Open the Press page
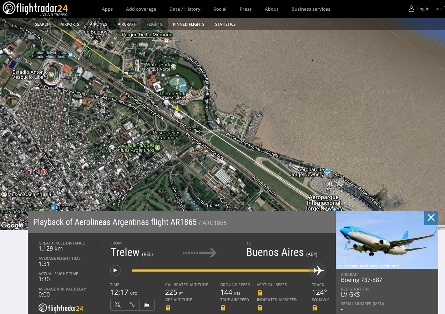 pos(246,9)
